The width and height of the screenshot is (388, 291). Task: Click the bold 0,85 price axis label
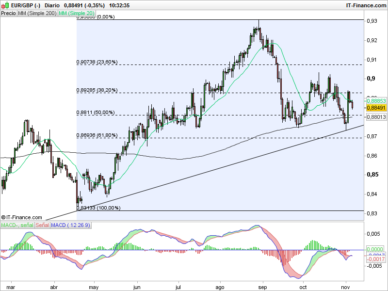coord(372,175)
